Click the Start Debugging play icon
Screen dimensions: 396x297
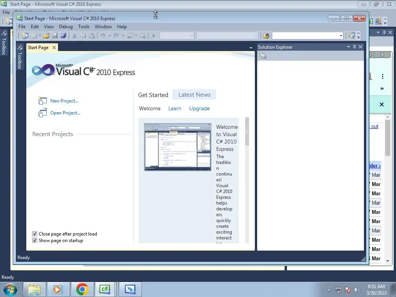(x=154, y=36)
